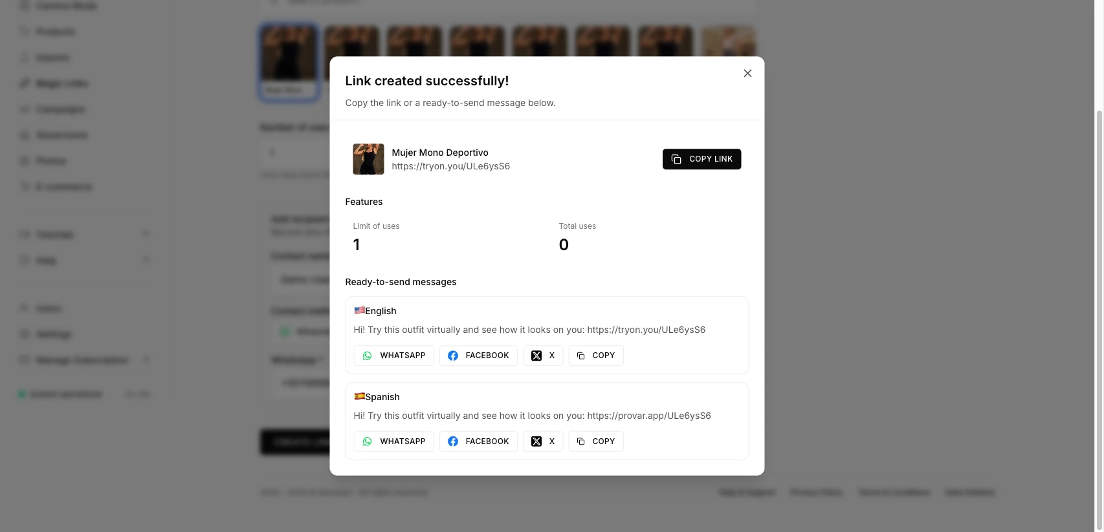This screenshot has width=1104, height=532.
Task: Copy the English ready-to-send message
Action: [x=596, y=356]
